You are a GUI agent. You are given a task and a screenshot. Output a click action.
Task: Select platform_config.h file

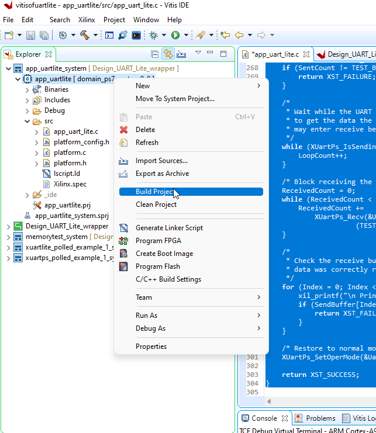tap(81, 142)
